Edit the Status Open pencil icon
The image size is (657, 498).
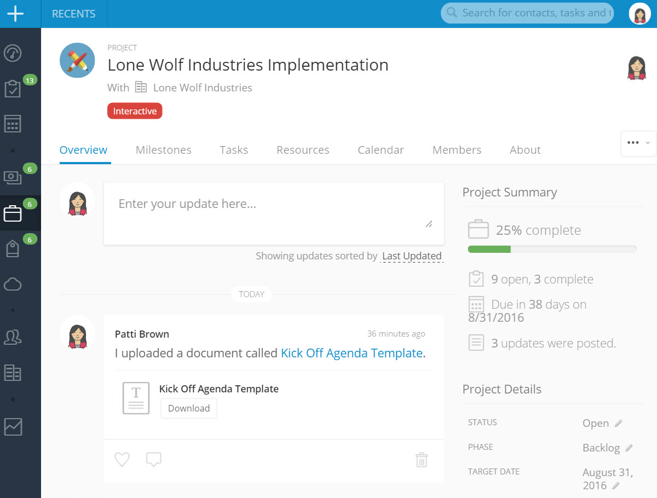tap(619, 423)
